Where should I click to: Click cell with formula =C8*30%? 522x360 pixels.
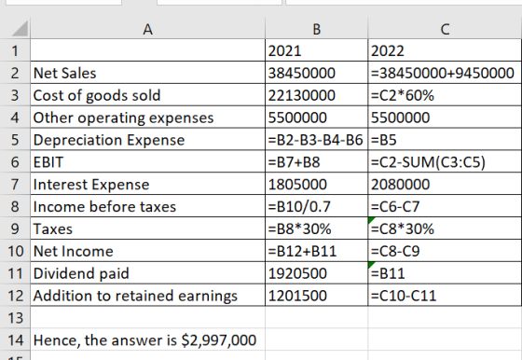(445, 229)
